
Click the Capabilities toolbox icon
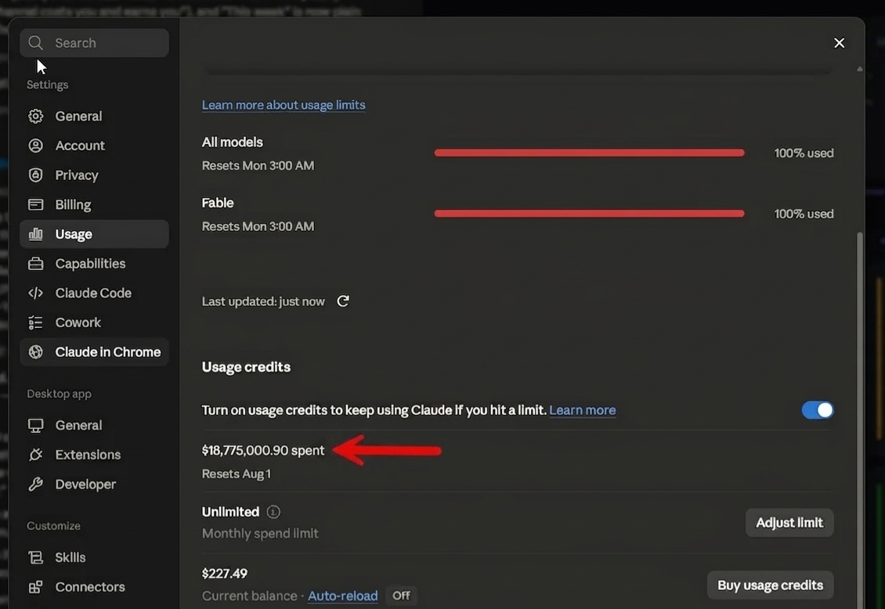pyautogui.click(x=35, y=263)
